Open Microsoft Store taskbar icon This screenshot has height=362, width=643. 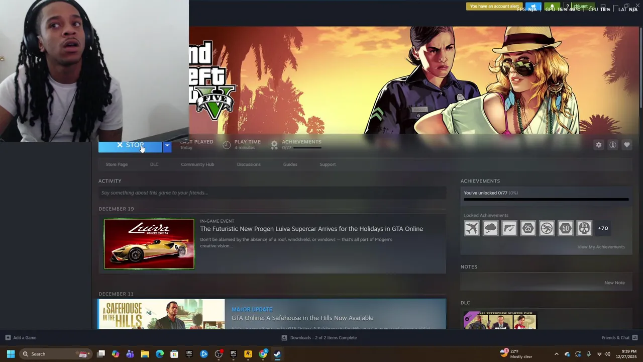(x=174, y=354)
